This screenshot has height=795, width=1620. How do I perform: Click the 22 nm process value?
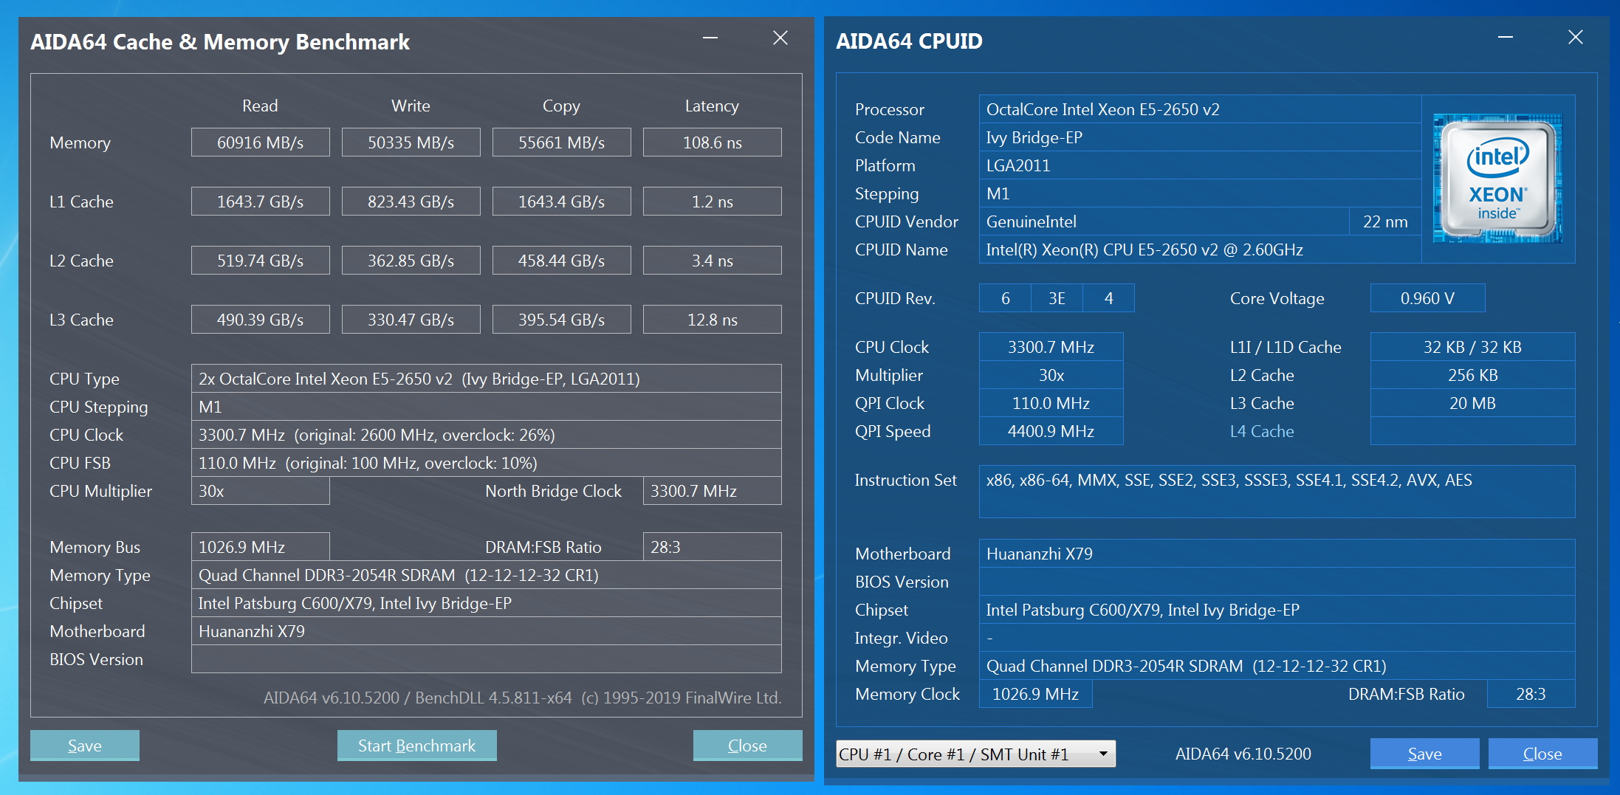tap(1385, 221)
